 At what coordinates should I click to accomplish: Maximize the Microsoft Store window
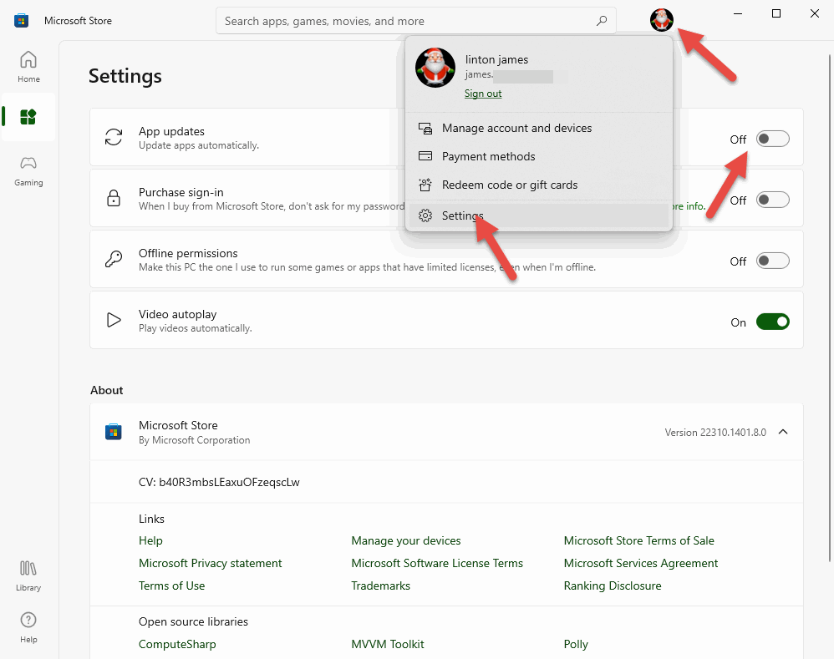(776, 14)
